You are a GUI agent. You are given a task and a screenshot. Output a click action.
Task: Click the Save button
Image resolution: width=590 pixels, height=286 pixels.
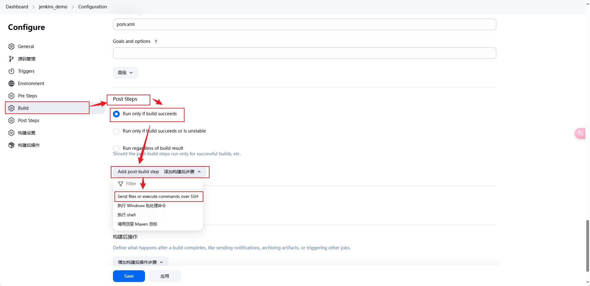click(129, 276)
